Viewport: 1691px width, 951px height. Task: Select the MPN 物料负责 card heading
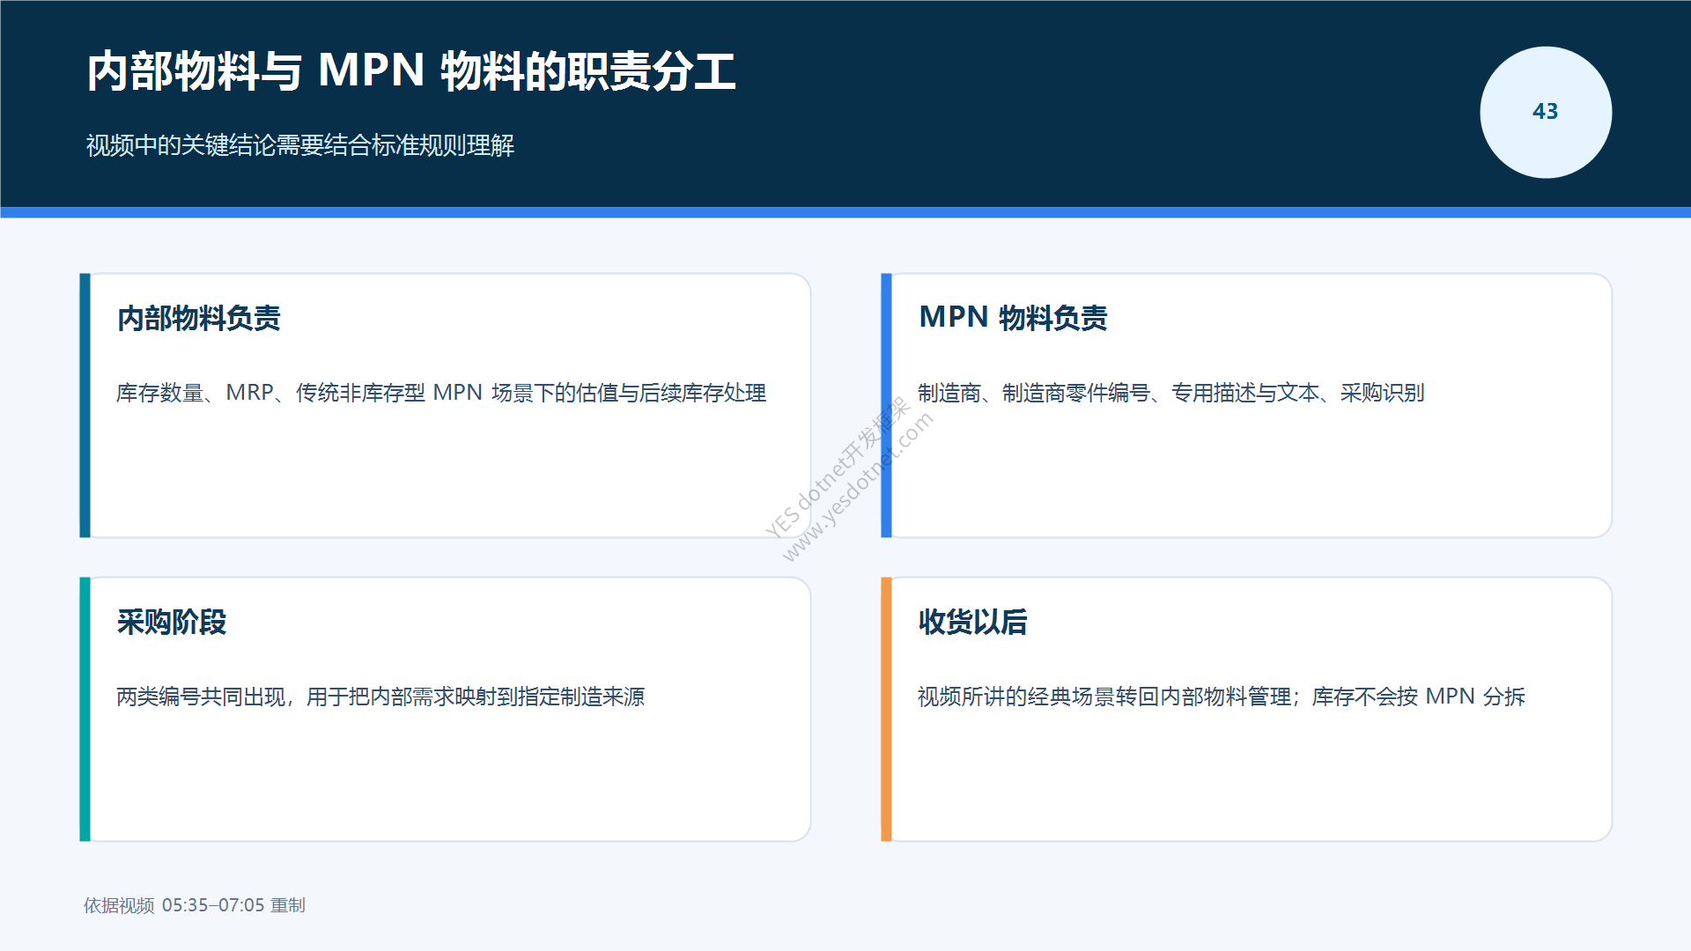tap(1013, 317)
